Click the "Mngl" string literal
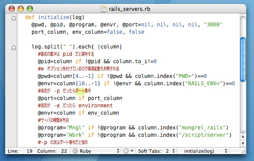This screenshot has height=161, width=254. (x=75, y=128)
